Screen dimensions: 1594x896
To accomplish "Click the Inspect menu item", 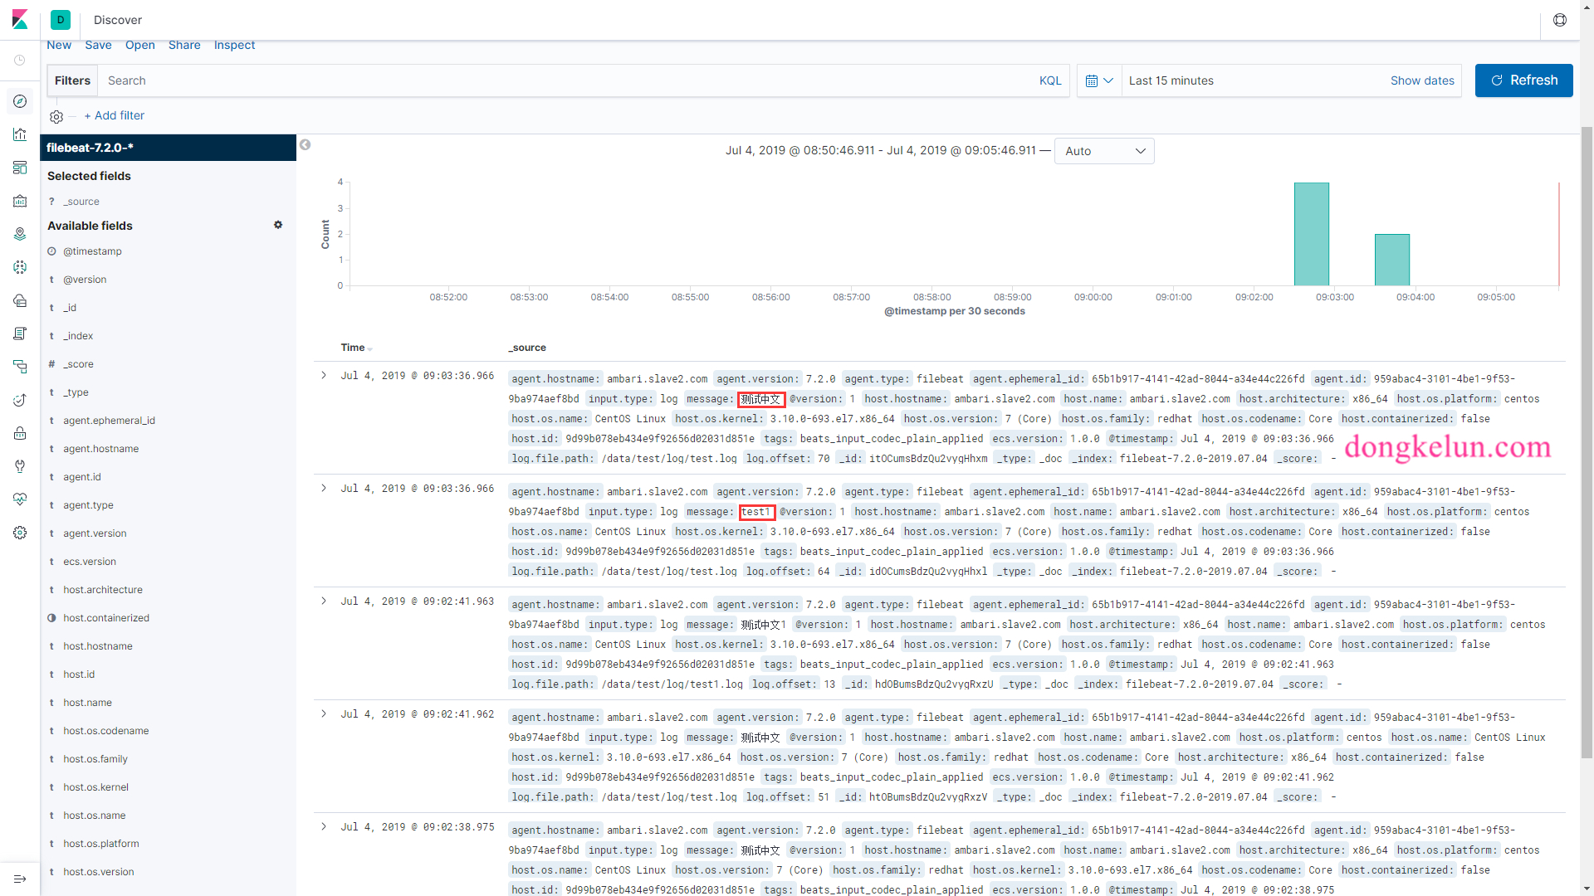I will click(x=234, y=45).
